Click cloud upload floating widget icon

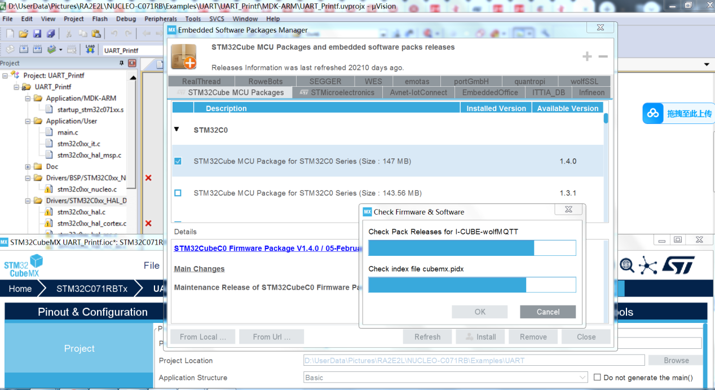653,113
